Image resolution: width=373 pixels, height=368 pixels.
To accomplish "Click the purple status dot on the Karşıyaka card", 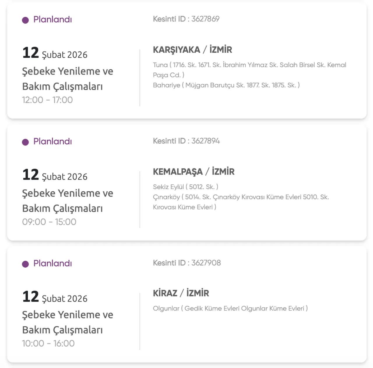I will point(25,20).
